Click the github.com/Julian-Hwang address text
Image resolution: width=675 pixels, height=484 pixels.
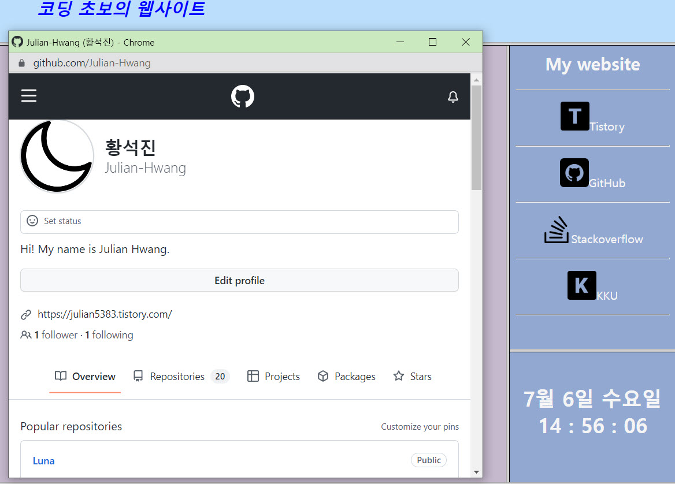(x=92, y=63)
